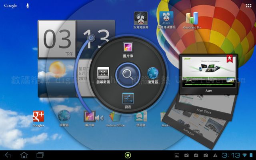Open the all apps grid

click(x=244, y=6)
